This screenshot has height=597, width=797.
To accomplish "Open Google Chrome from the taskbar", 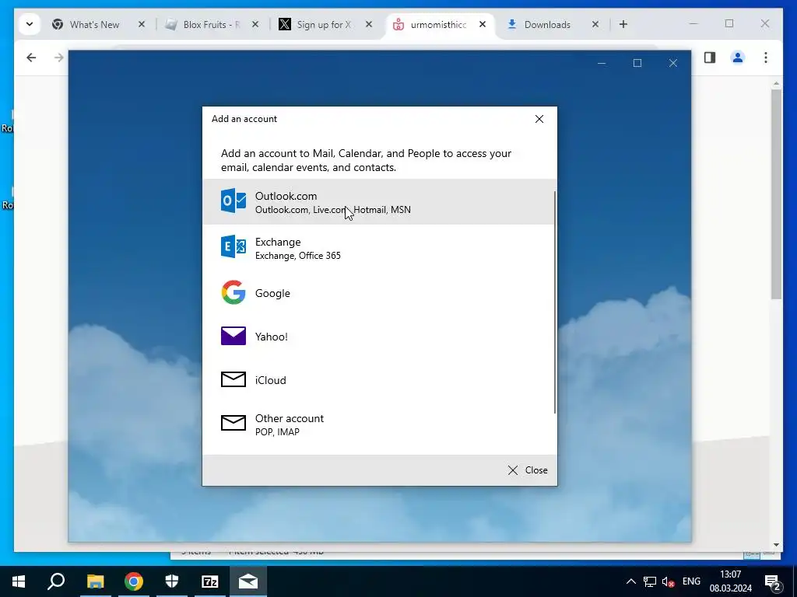I will click(x=134, y=581).
